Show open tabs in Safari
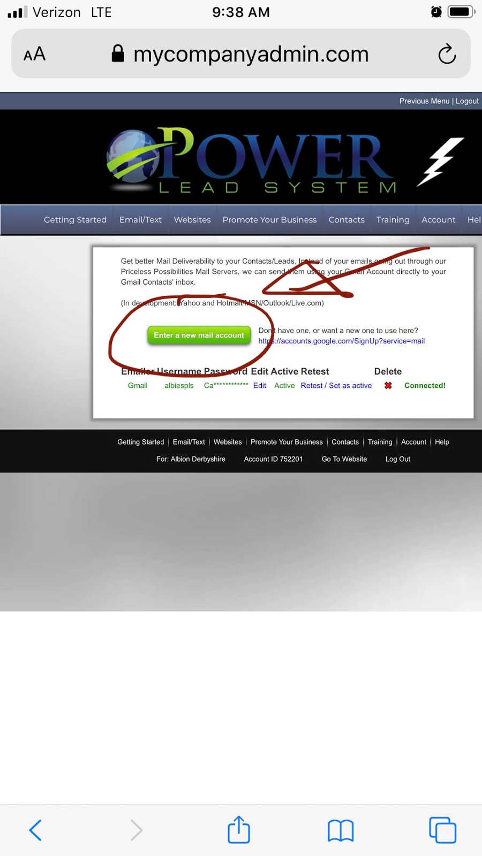Image resolution: width=482 pixels, height=856 pixels. point(442,830)
